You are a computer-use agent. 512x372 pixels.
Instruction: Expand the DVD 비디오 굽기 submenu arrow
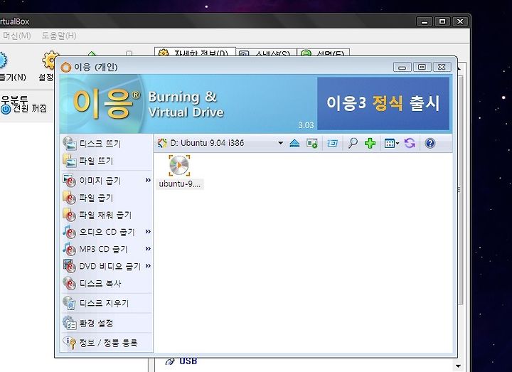(x=148, y=265)
